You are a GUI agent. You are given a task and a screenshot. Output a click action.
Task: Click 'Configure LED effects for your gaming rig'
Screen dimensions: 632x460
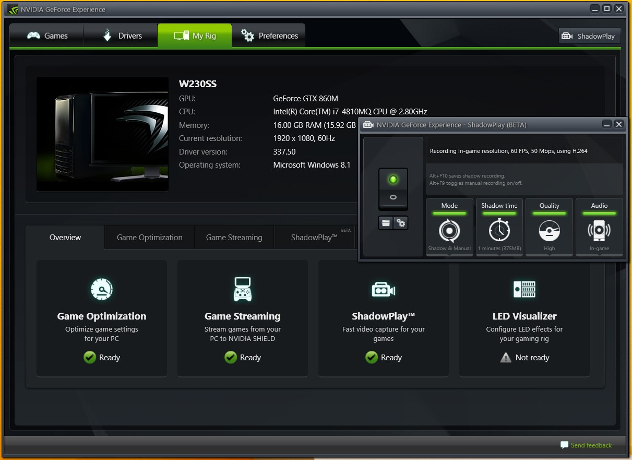(x=524, y=334)
